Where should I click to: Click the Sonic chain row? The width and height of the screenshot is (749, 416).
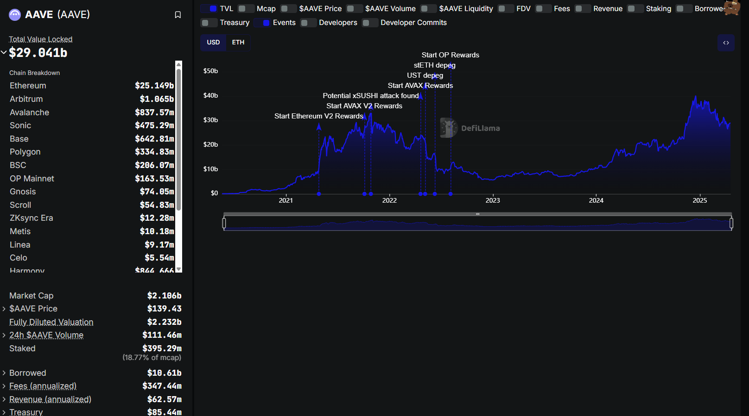pos(92,125)
